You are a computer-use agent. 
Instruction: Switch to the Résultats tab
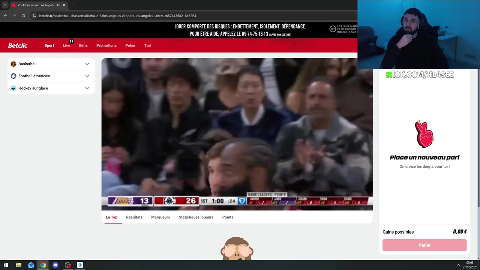tap(134, 217)
